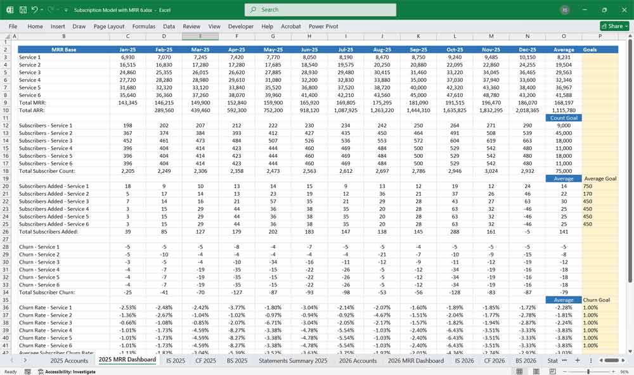Open the IS 2025 sheet tab
The height and width of the screenshot is (375, 634).
point(176,360)
